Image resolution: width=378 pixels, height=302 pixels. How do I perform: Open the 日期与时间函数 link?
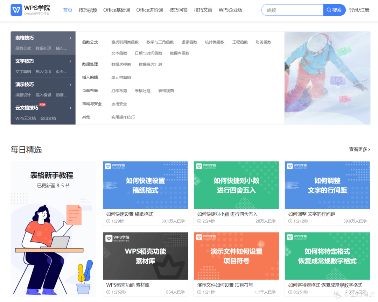point(148,53)
